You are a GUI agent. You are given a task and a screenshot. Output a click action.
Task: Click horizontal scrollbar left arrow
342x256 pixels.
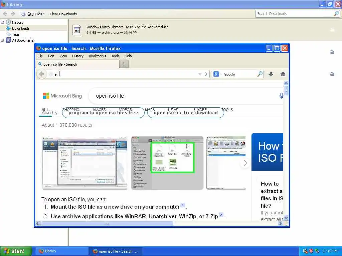coord(38,223)
